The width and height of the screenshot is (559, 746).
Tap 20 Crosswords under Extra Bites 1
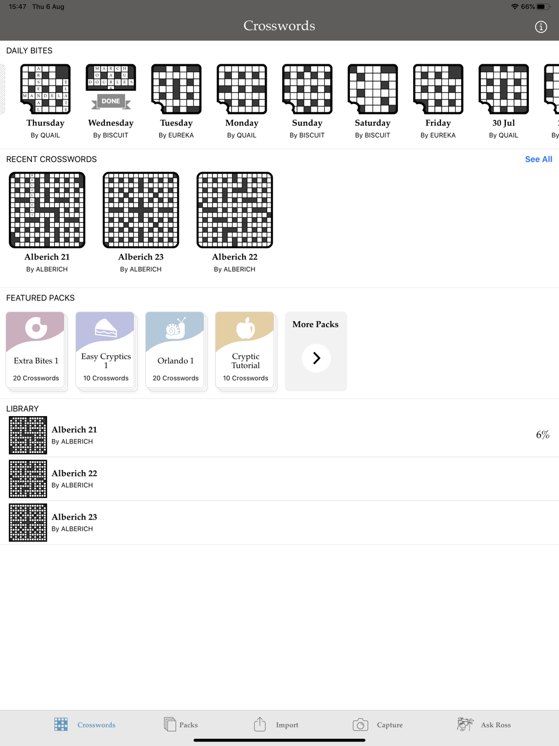point(36,378)
